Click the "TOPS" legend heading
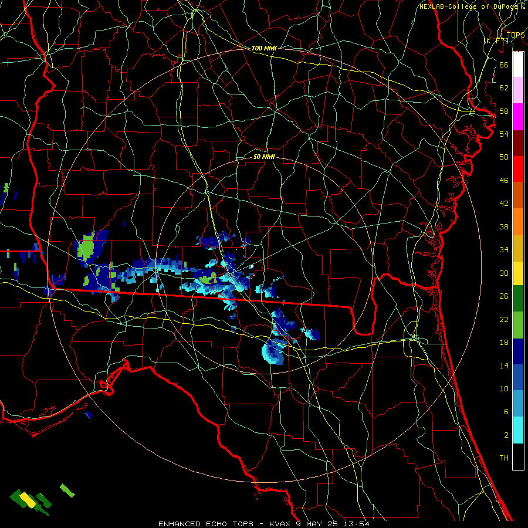The width and height of the screenshot is (528, 528). tap(516, 35)
